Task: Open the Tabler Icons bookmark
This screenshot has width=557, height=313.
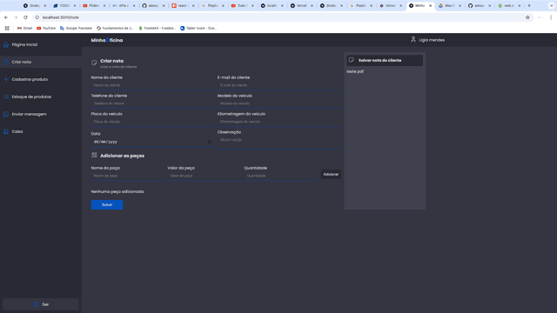Action: (198, 28)
